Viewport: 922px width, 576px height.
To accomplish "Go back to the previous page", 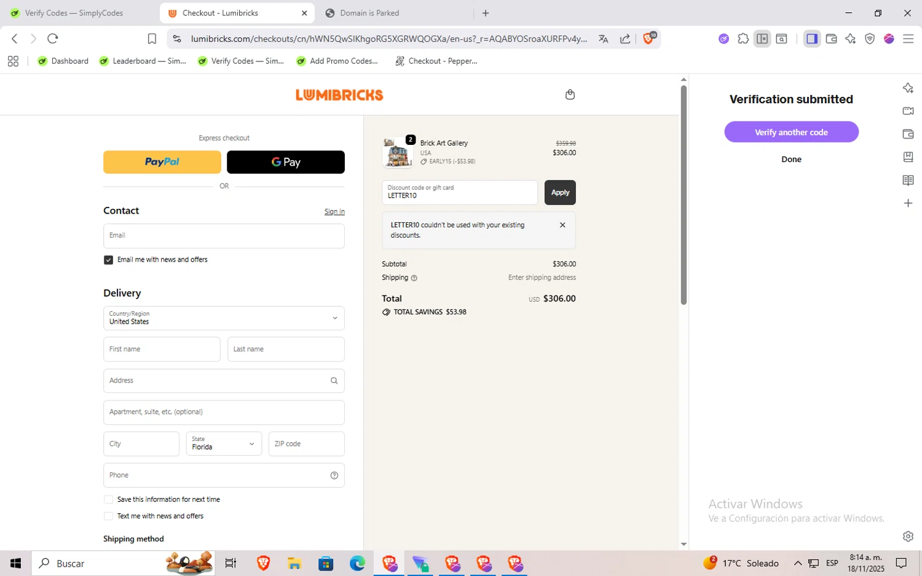I will (x=15, y=39).
